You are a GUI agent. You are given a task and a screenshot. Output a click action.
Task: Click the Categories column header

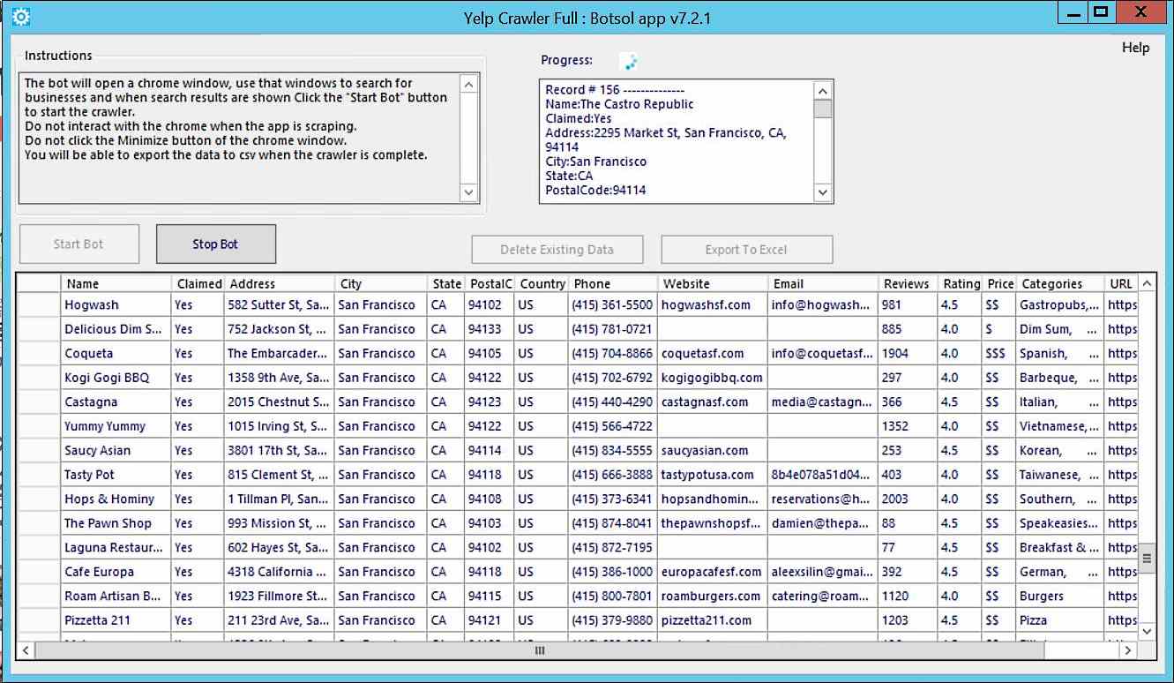click(1060, 284)
